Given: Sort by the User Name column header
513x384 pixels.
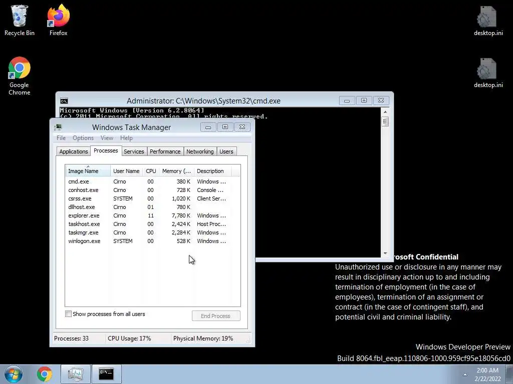Looking at the screenshot, I should point(126,171).
